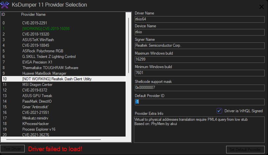Click the KsDumper crossed-tools logo icon

[5, 5]
